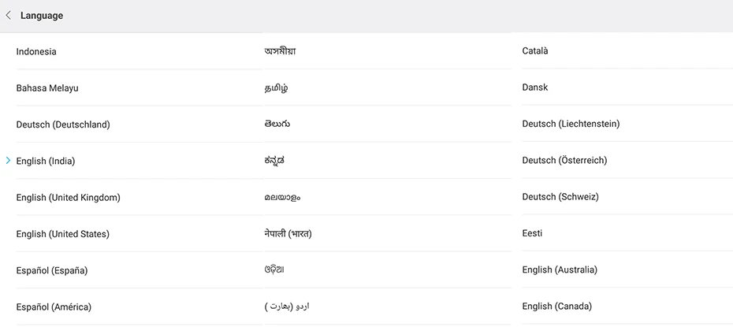The image size is (733, 327).
Task: Select Español (América) option
Action: 54,307
